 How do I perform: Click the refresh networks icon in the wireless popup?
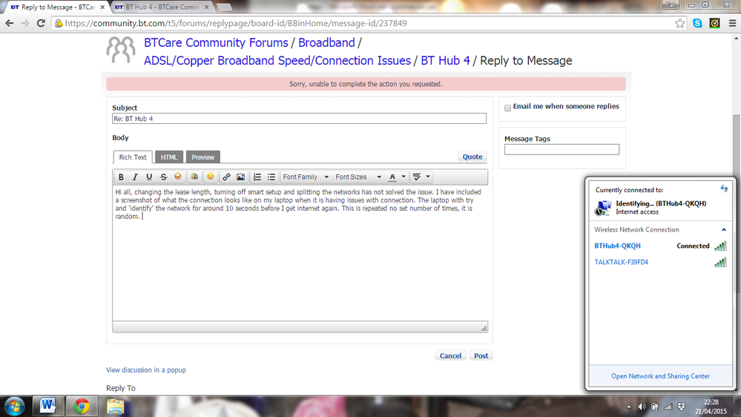724,188
